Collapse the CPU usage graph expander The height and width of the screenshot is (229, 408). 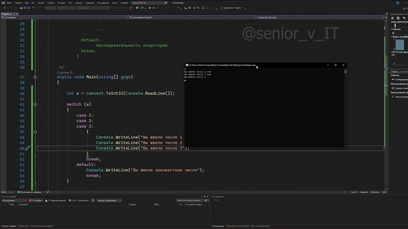(x=391, y=52)
